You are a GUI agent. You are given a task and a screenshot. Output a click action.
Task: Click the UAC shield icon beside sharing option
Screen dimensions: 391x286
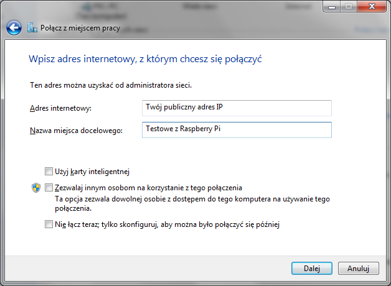[x=36, y=188]
